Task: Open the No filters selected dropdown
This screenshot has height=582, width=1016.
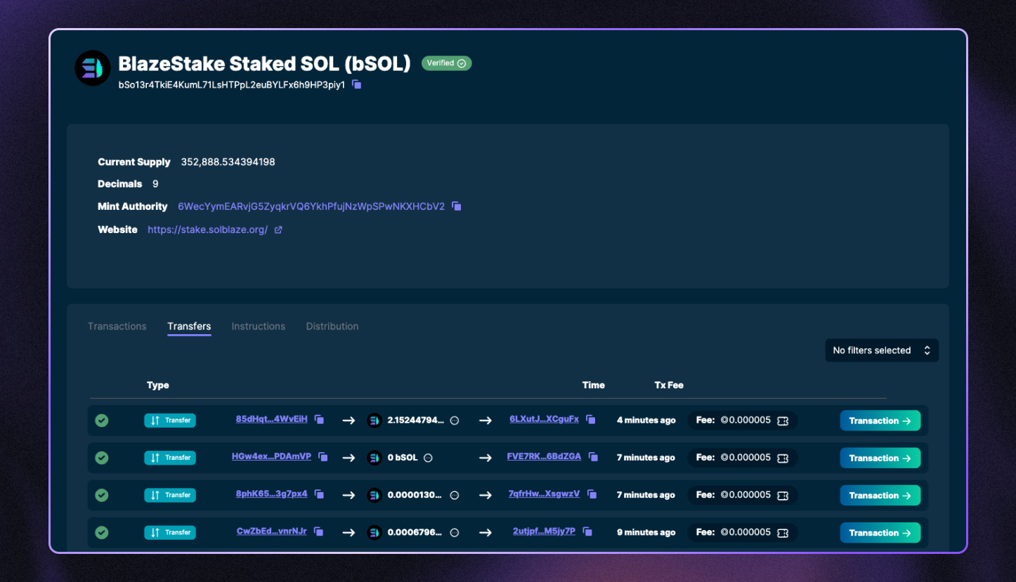Action: [882, 350]
